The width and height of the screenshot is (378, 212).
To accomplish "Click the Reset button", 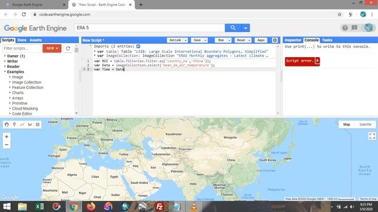I will pyautogui.click(x=241, y=41).
